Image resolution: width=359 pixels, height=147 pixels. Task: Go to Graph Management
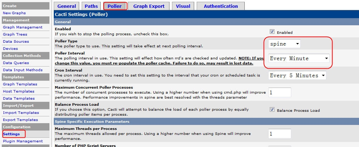click(x=23, y=27)
